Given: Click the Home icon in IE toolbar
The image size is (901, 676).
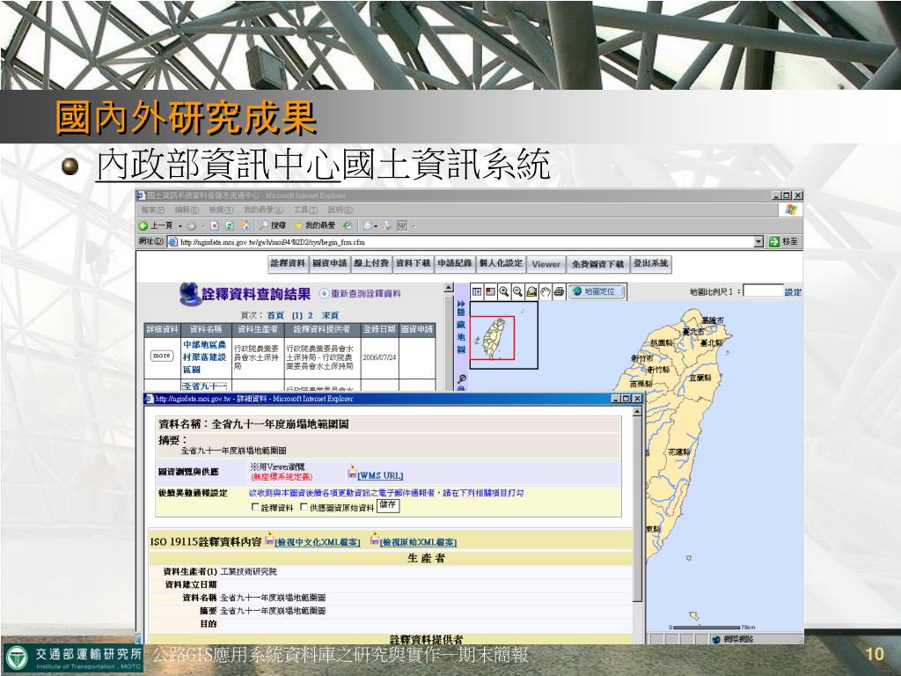Looking at the screenshot, I should tap(245, 225).
